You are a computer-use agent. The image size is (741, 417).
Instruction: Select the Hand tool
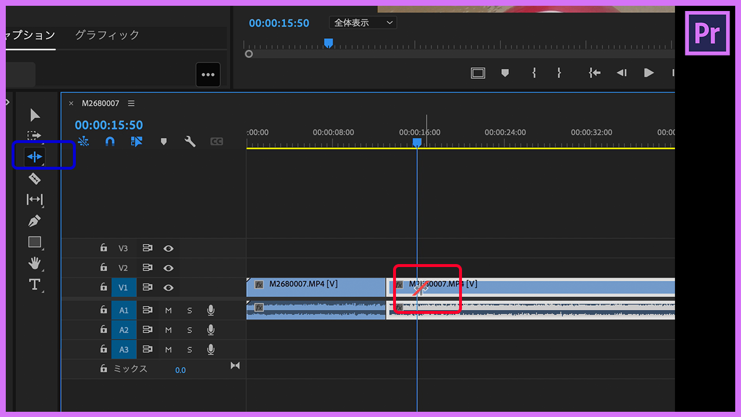(35, 264)
